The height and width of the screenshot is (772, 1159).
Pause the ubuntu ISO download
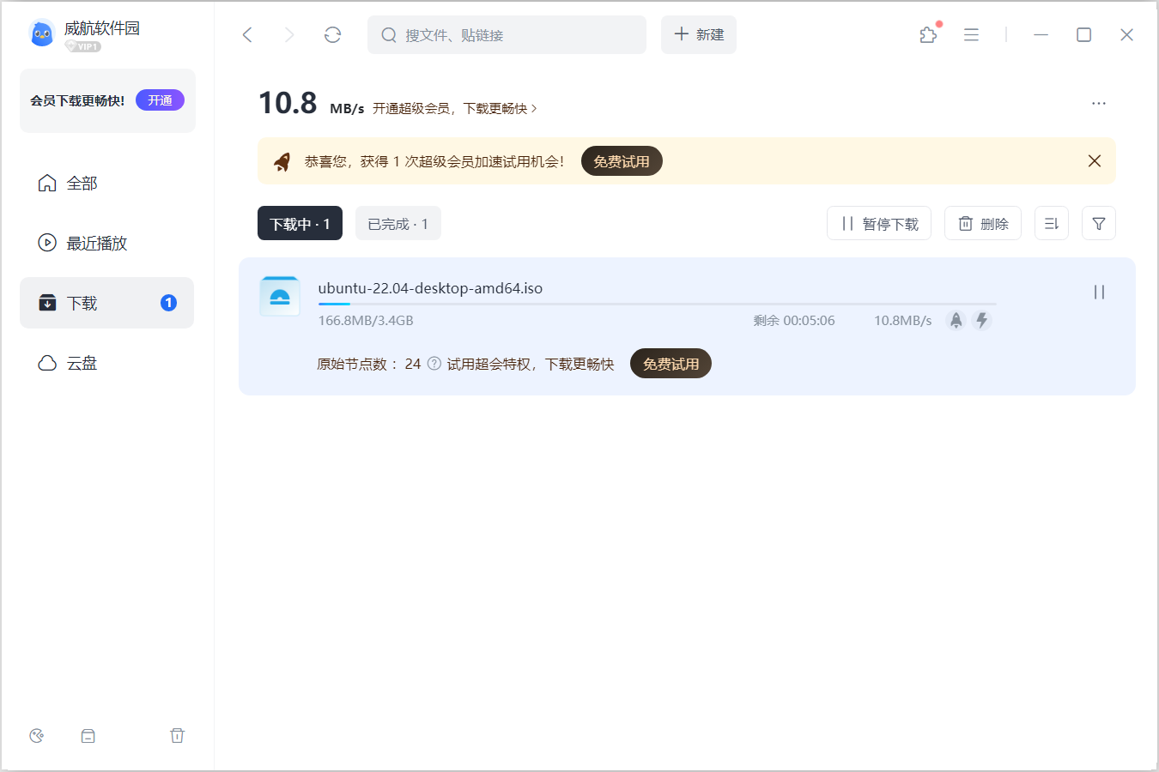coord(1098,293)
